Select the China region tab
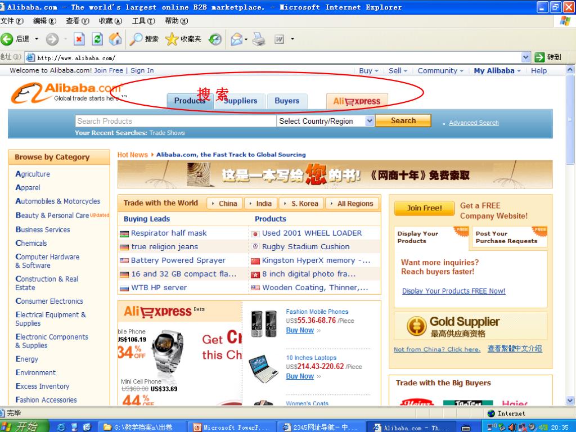Viewport: 576px width, 432px height. pos(225,203)
